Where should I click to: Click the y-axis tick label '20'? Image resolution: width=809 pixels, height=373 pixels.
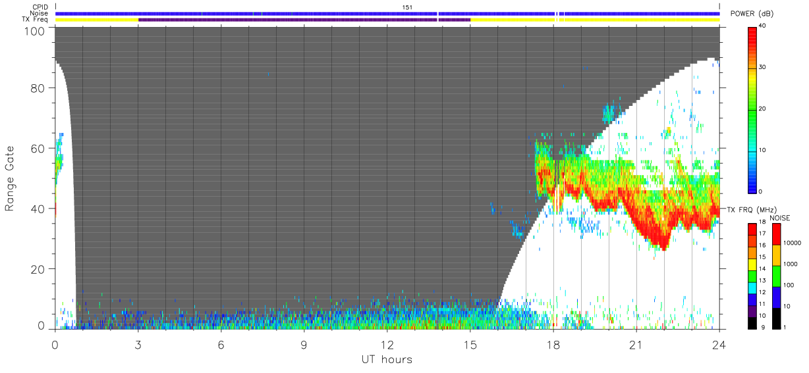point(38,270)
